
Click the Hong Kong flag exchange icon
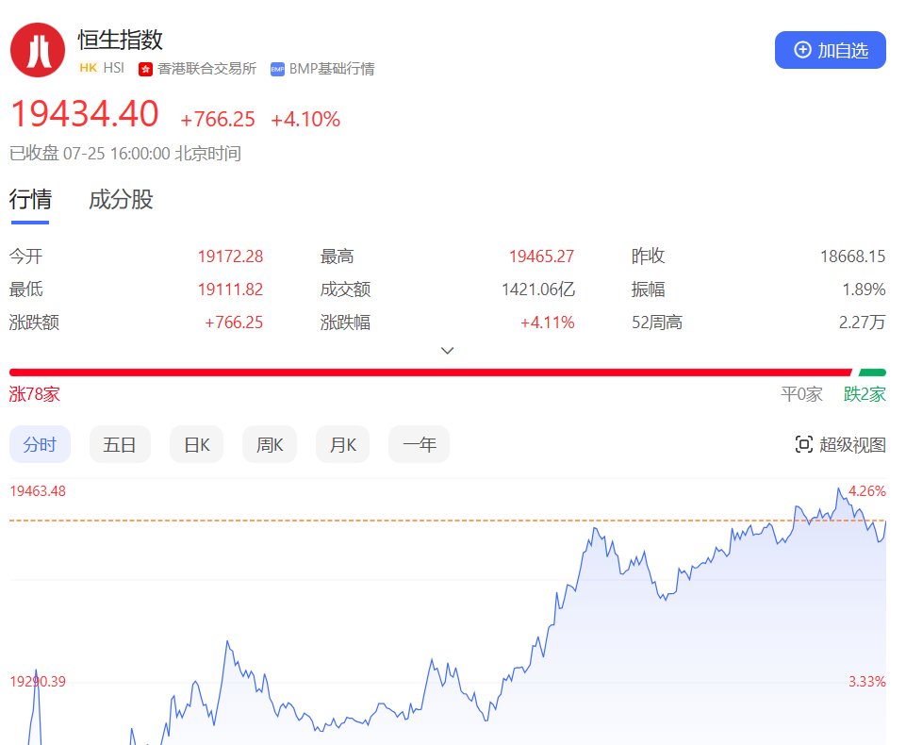click(145, 70)
